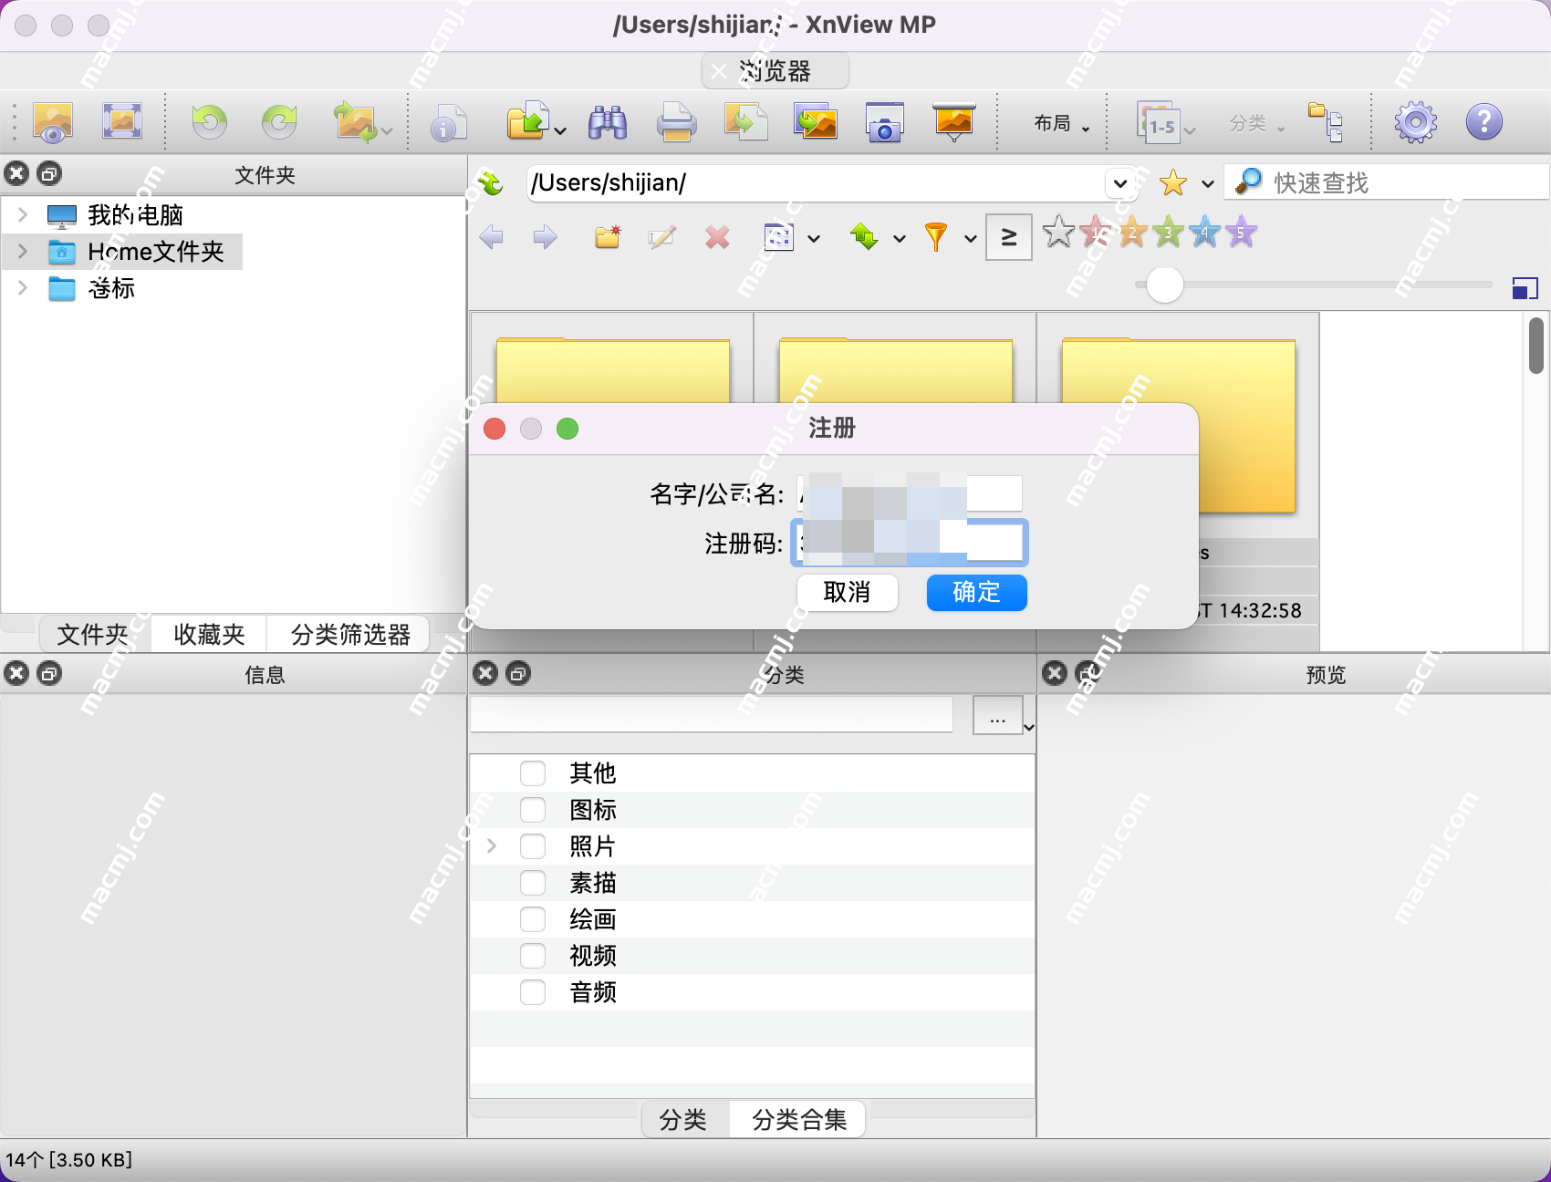Rotate image clockwise icon
This screenshot has height=1182, width=1551.
coord(279,121)
